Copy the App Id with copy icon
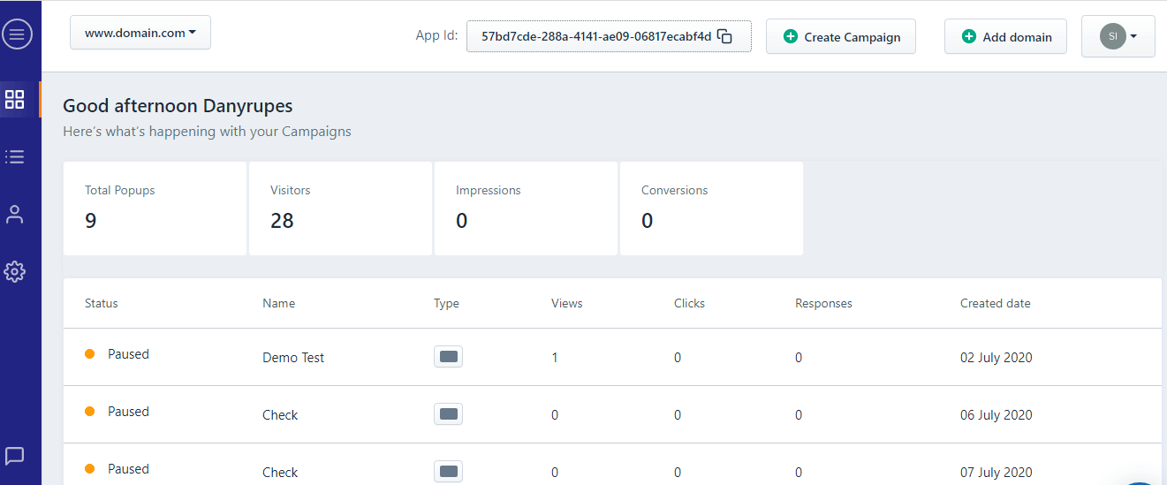Screen dimensions: 1167x485 (724, 37)
